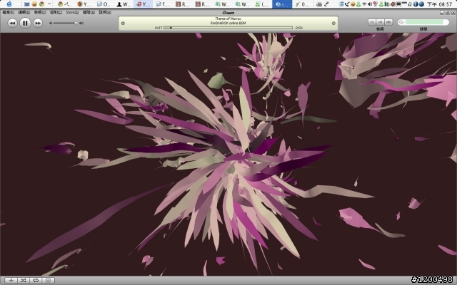Launch the smiley face quick launch icon
The height and width of the screenshot is (285, 457).
click(x=34, y=4)
